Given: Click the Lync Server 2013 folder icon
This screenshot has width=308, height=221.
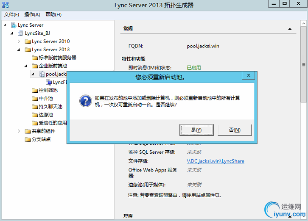Looking at the screenshot, I should click(x=28, y=50).
